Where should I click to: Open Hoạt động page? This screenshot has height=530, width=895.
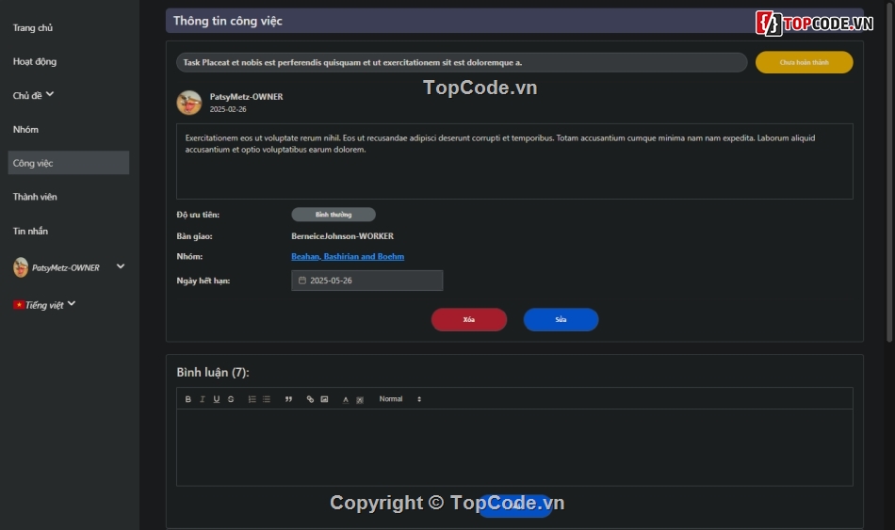click(35, 61)
